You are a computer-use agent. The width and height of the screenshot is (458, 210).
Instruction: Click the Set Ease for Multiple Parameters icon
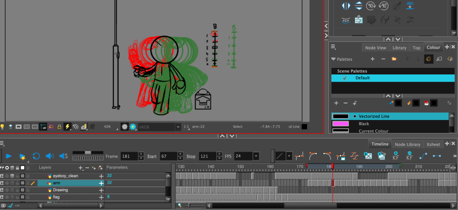coord(354,156)
